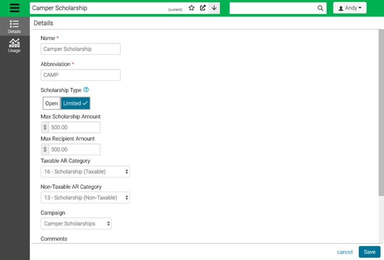Click the Abbreviation input field
This screenshot has height=260, width=384.
click(80, 75)
